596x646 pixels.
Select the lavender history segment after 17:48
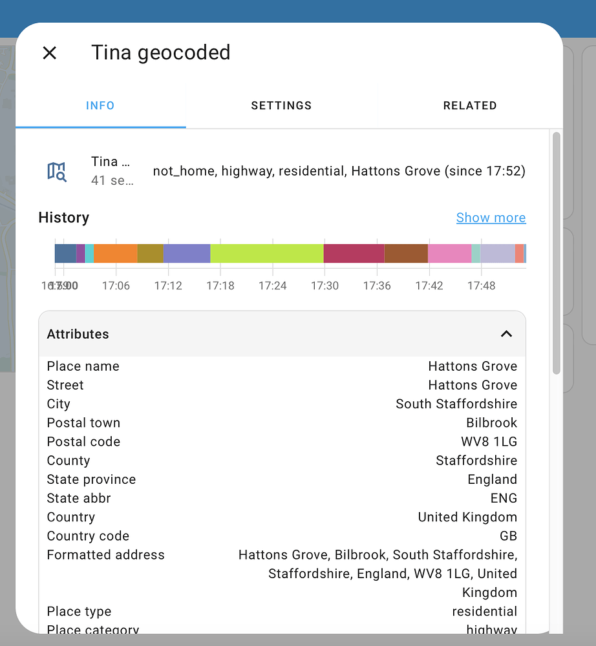point(497,253)
